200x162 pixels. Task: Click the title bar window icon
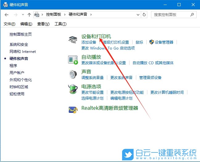[x=6, y=5]
